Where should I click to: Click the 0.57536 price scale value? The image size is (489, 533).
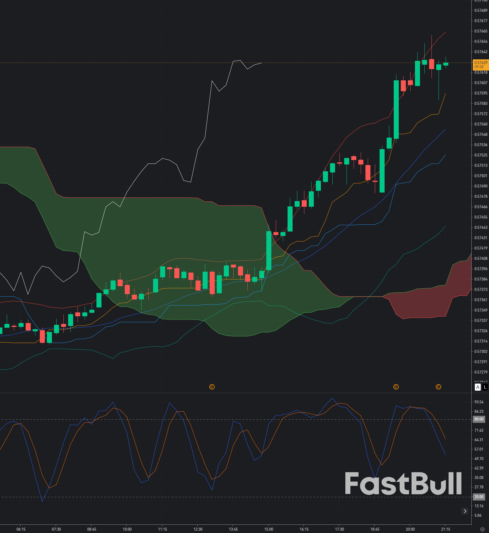pyautogui.click(x=481, y=145)
